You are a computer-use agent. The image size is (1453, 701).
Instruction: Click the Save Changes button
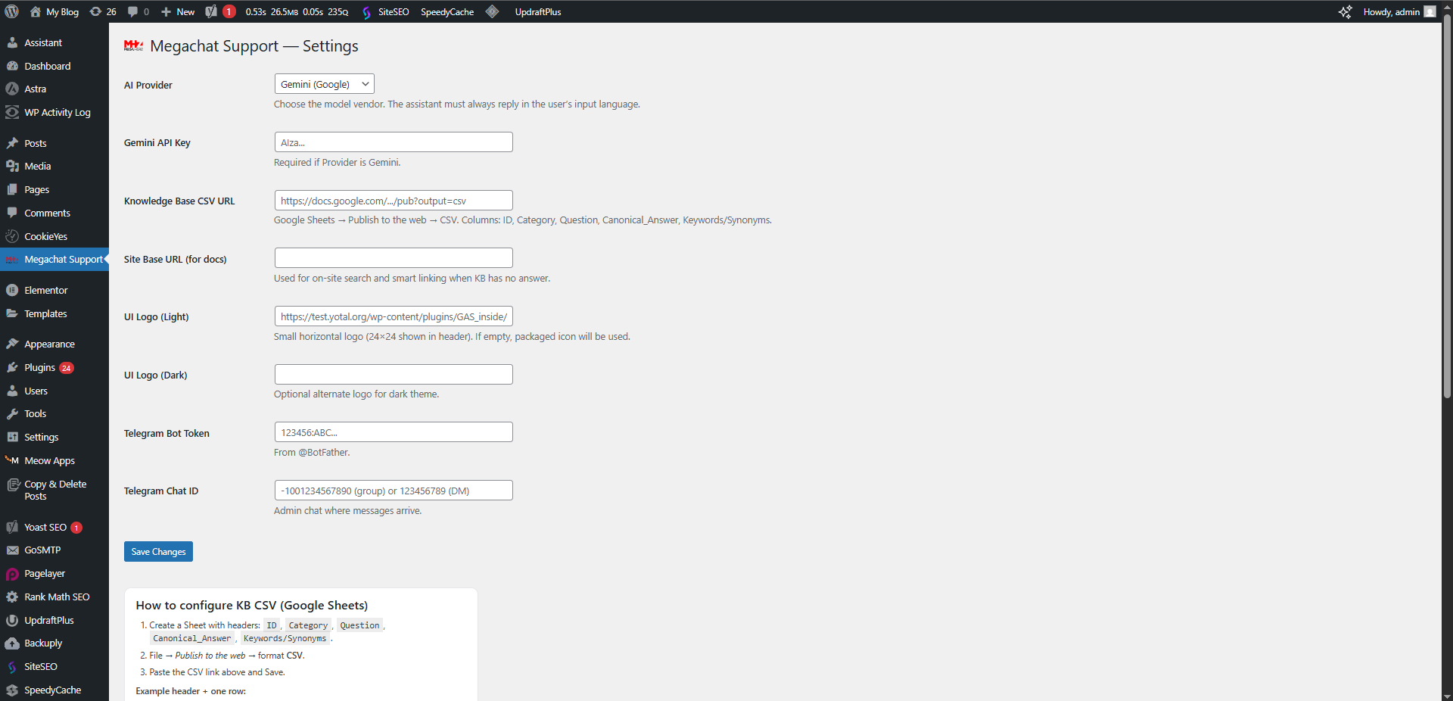tap(158, 551)
